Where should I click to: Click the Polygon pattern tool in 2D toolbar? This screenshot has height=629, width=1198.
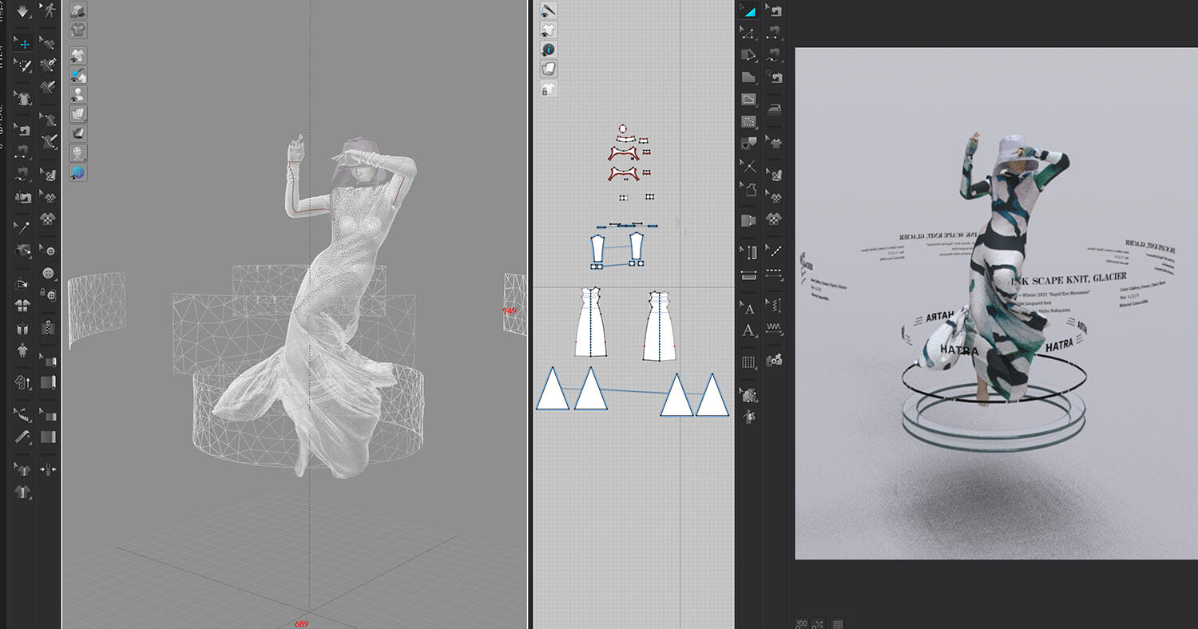[x=748, y=77]
